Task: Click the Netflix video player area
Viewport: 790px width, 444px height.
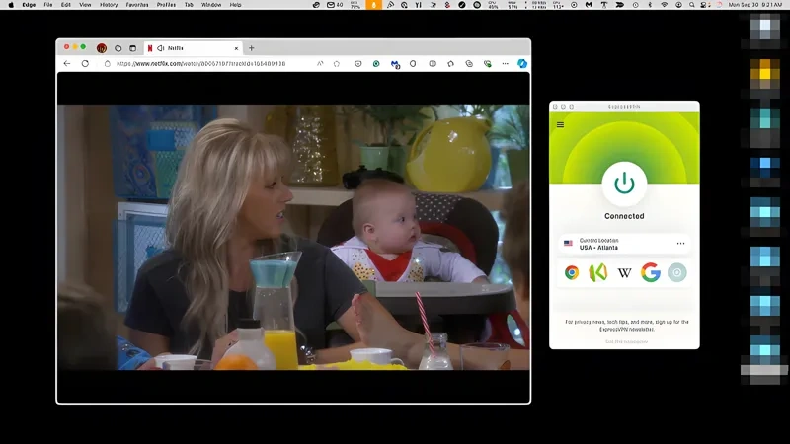Action: (x=293, y=237)
